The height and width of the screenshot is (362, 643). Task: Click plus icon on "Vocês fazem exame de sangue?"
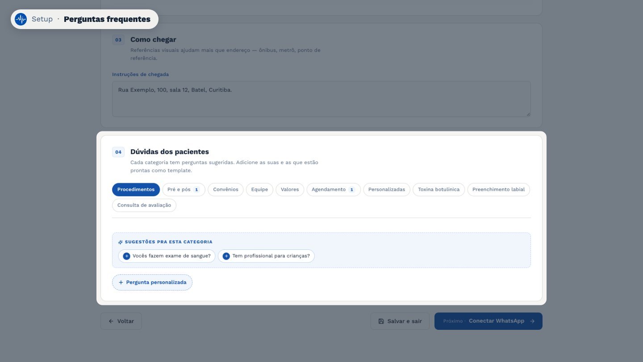[126, 256]
